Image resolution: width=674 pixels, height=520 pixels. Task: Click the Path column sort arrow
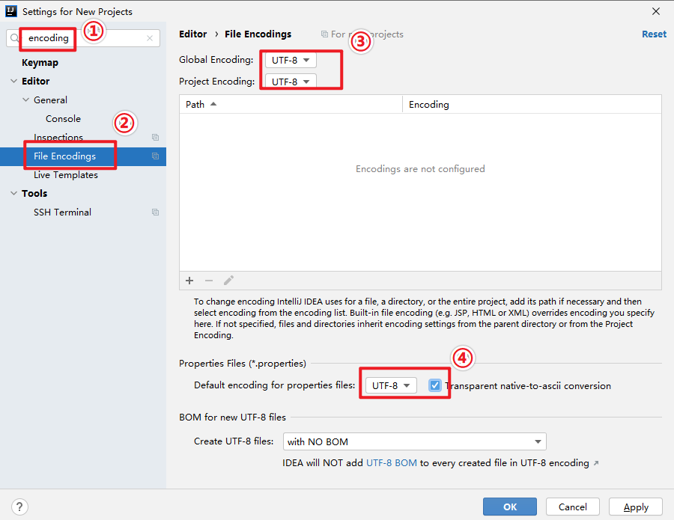click(213, 104)
